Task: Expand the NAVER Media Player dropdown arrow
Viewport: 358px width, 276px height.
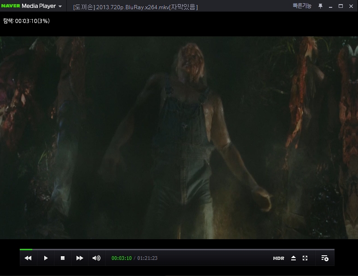Action: pyautogui.click(x=60, y=6)
